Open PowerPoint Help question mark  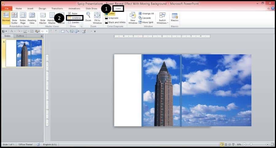273,8
